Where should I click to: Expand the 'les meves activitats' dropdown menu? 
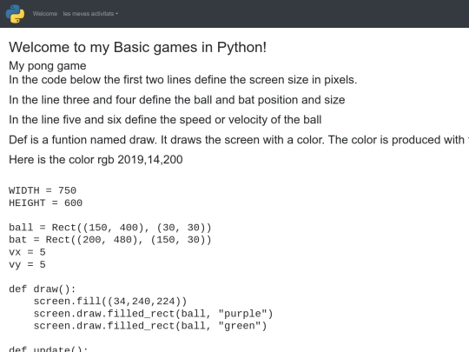coord(90,14)
